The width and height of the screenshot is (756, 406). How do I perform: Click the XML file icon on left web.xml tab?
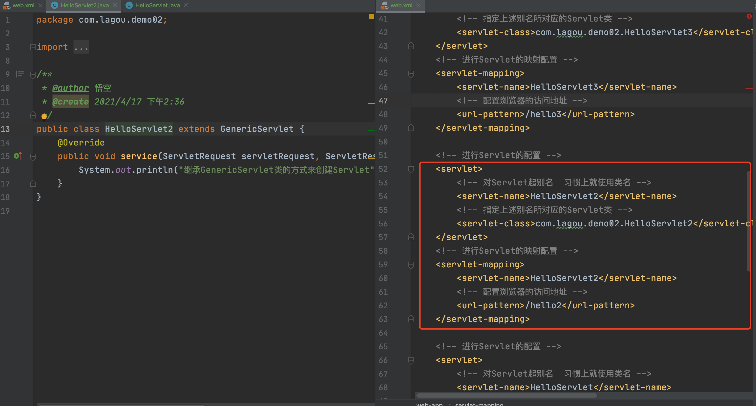(7, 5)
